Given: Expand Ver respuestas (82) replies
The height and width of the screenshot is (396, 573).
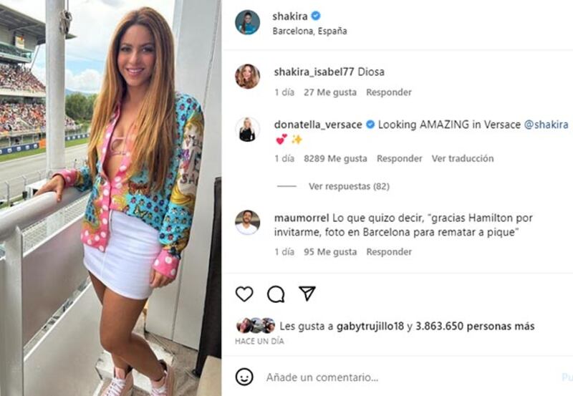Looking at the screenshot, I should coord(349,186).
